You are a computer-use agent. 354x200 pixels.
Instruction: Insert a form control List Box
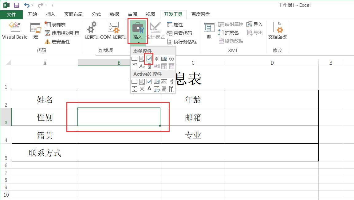coord(164,59)
